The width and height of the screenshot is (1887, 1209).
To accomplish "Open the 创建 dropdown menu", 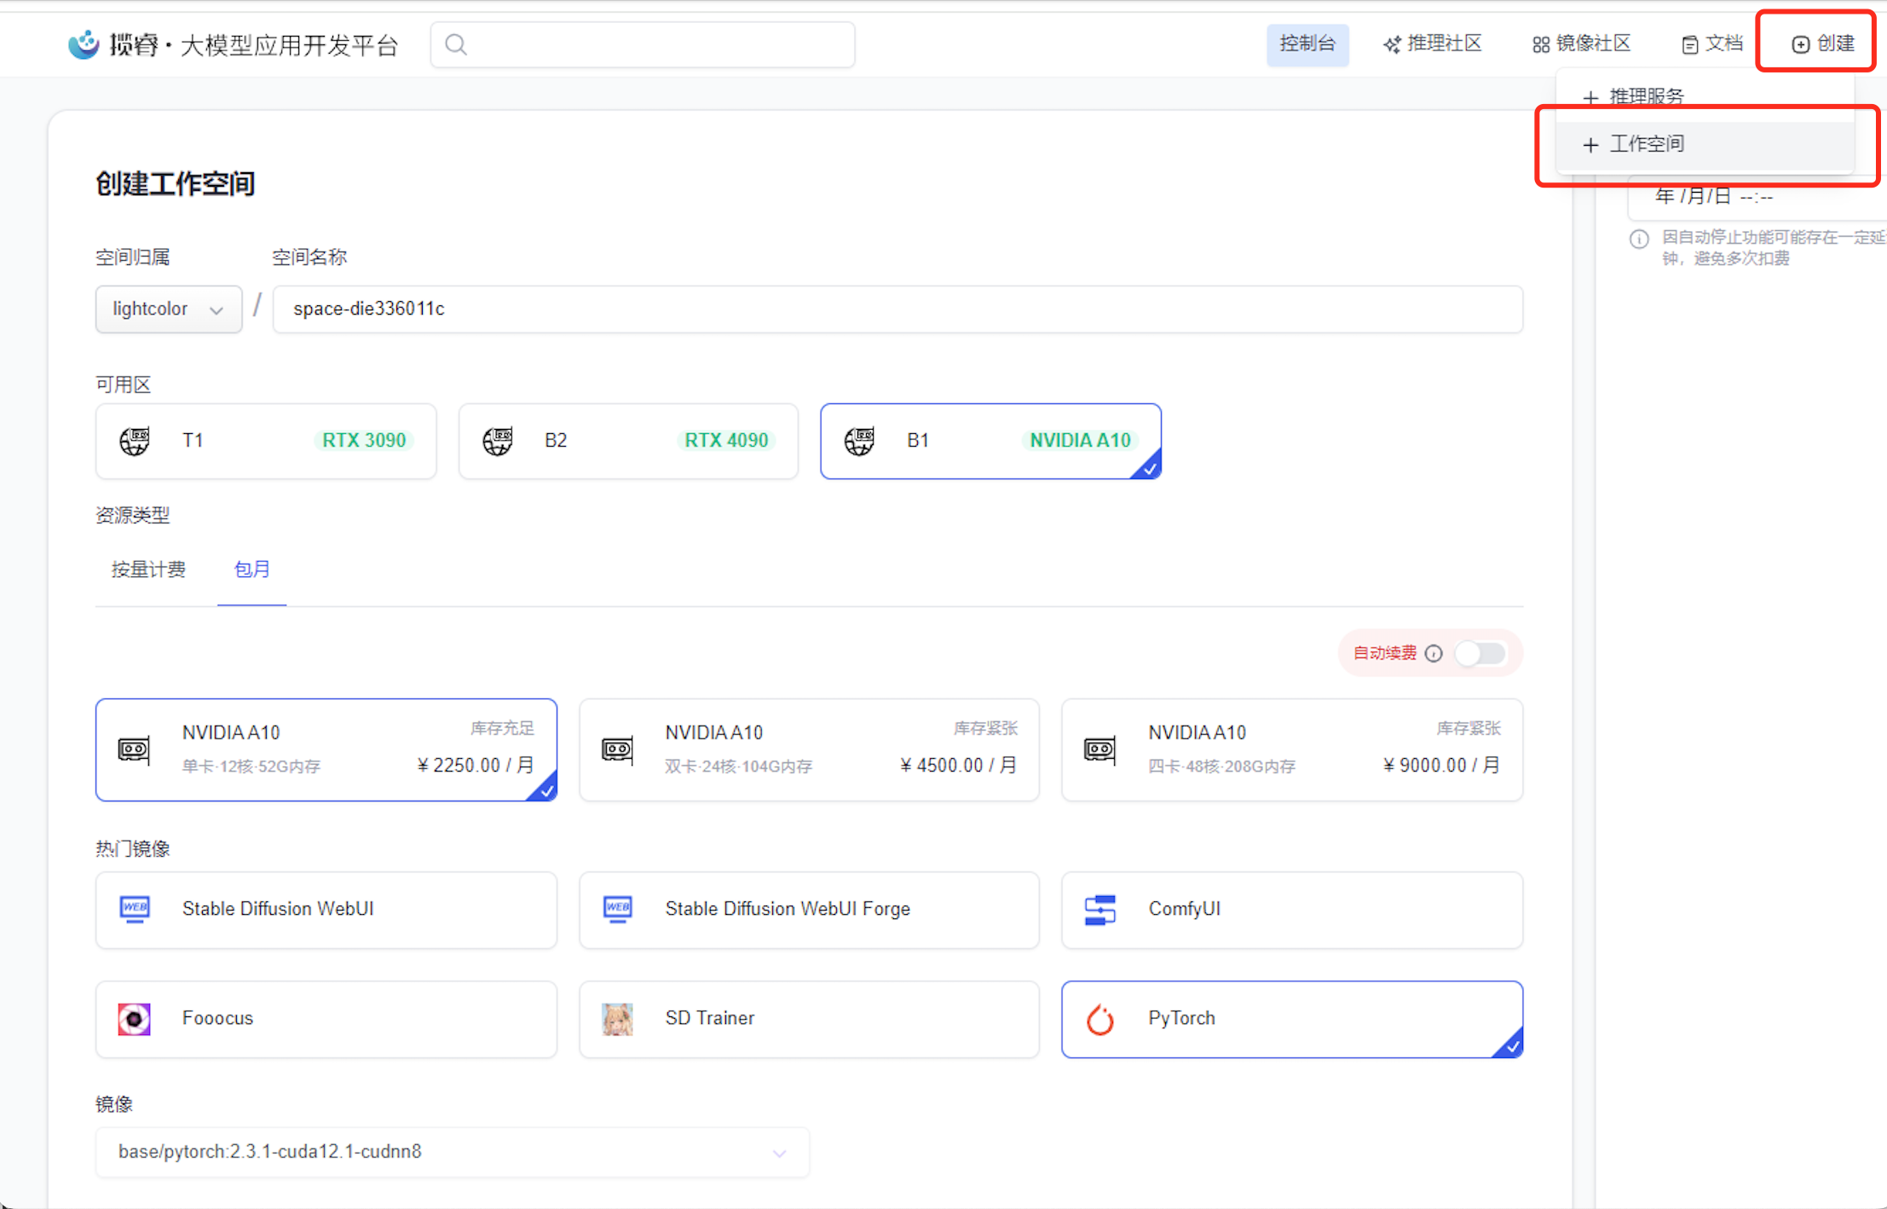I will pyautogui.click(x=1822, y=43).
